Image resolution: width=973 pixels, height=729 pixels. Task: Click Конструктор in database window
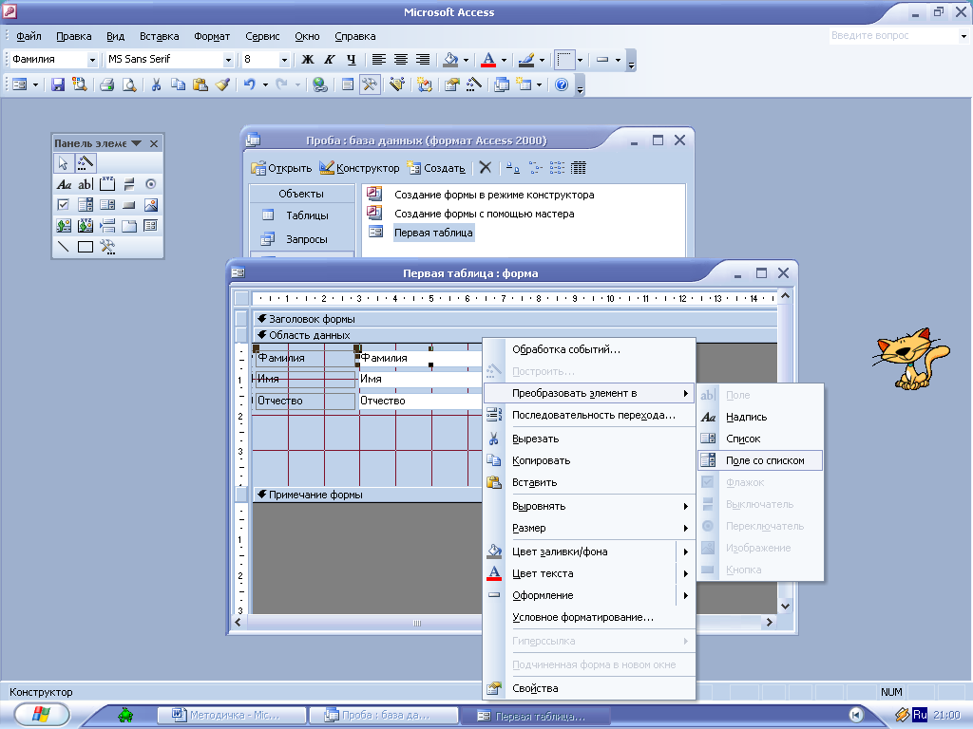pos(359,168)
